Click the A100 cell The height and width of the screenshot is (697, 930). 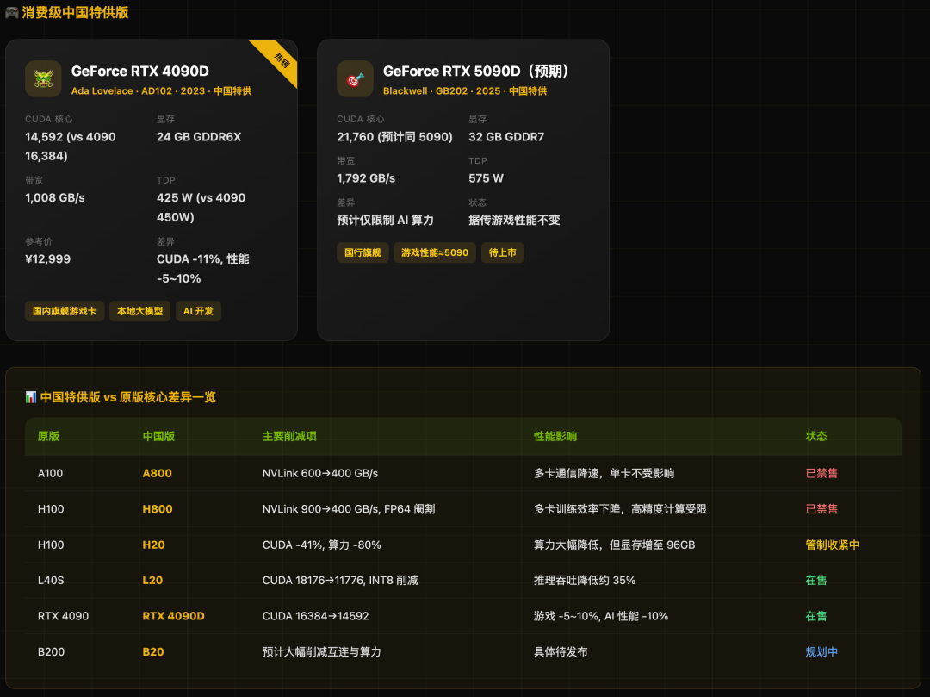[x=51, y=473]
